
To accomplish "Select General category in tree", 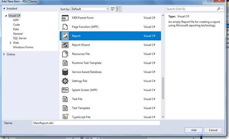I will click(x=18, y=34).
